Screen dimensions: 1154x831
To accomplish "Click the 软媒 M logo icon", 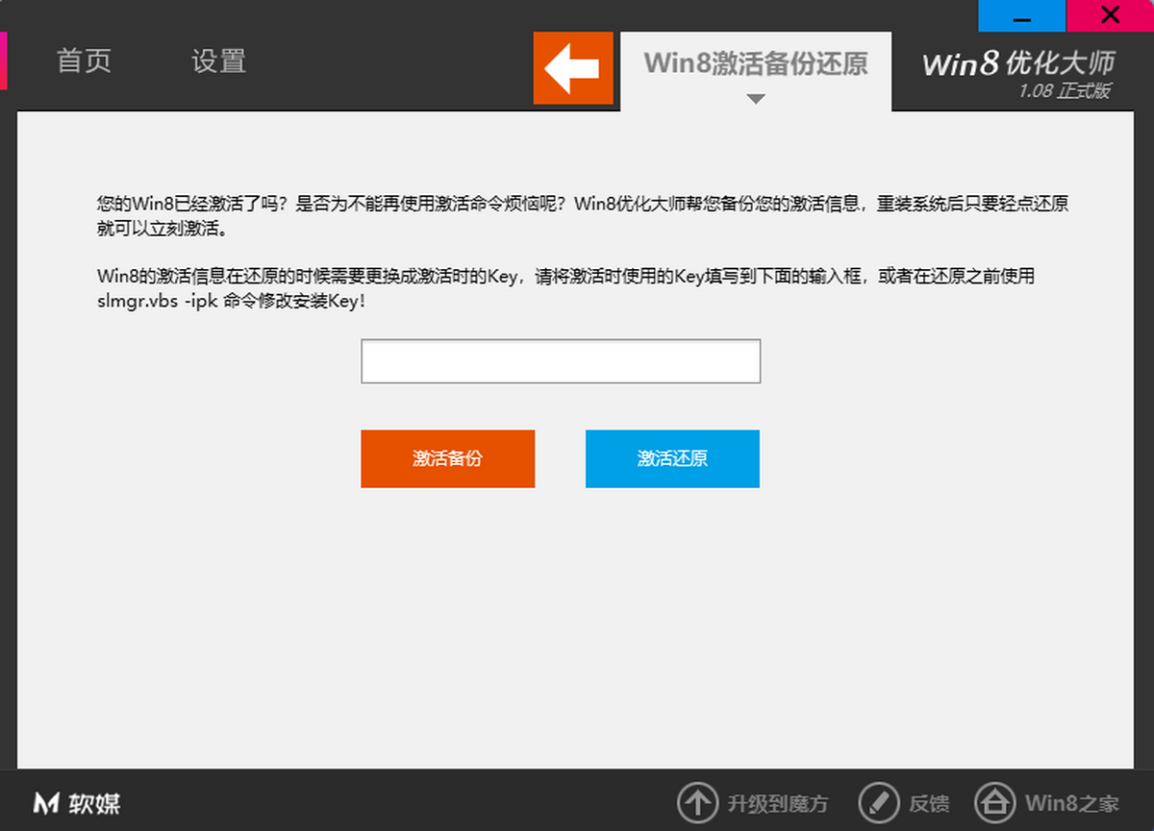I will [x=44, y=803].
